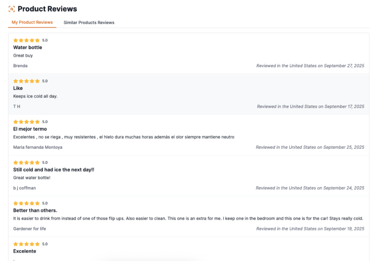Click the star rating on Water bottle review
The width and height of the screenshot is (375, 264).
26,41
